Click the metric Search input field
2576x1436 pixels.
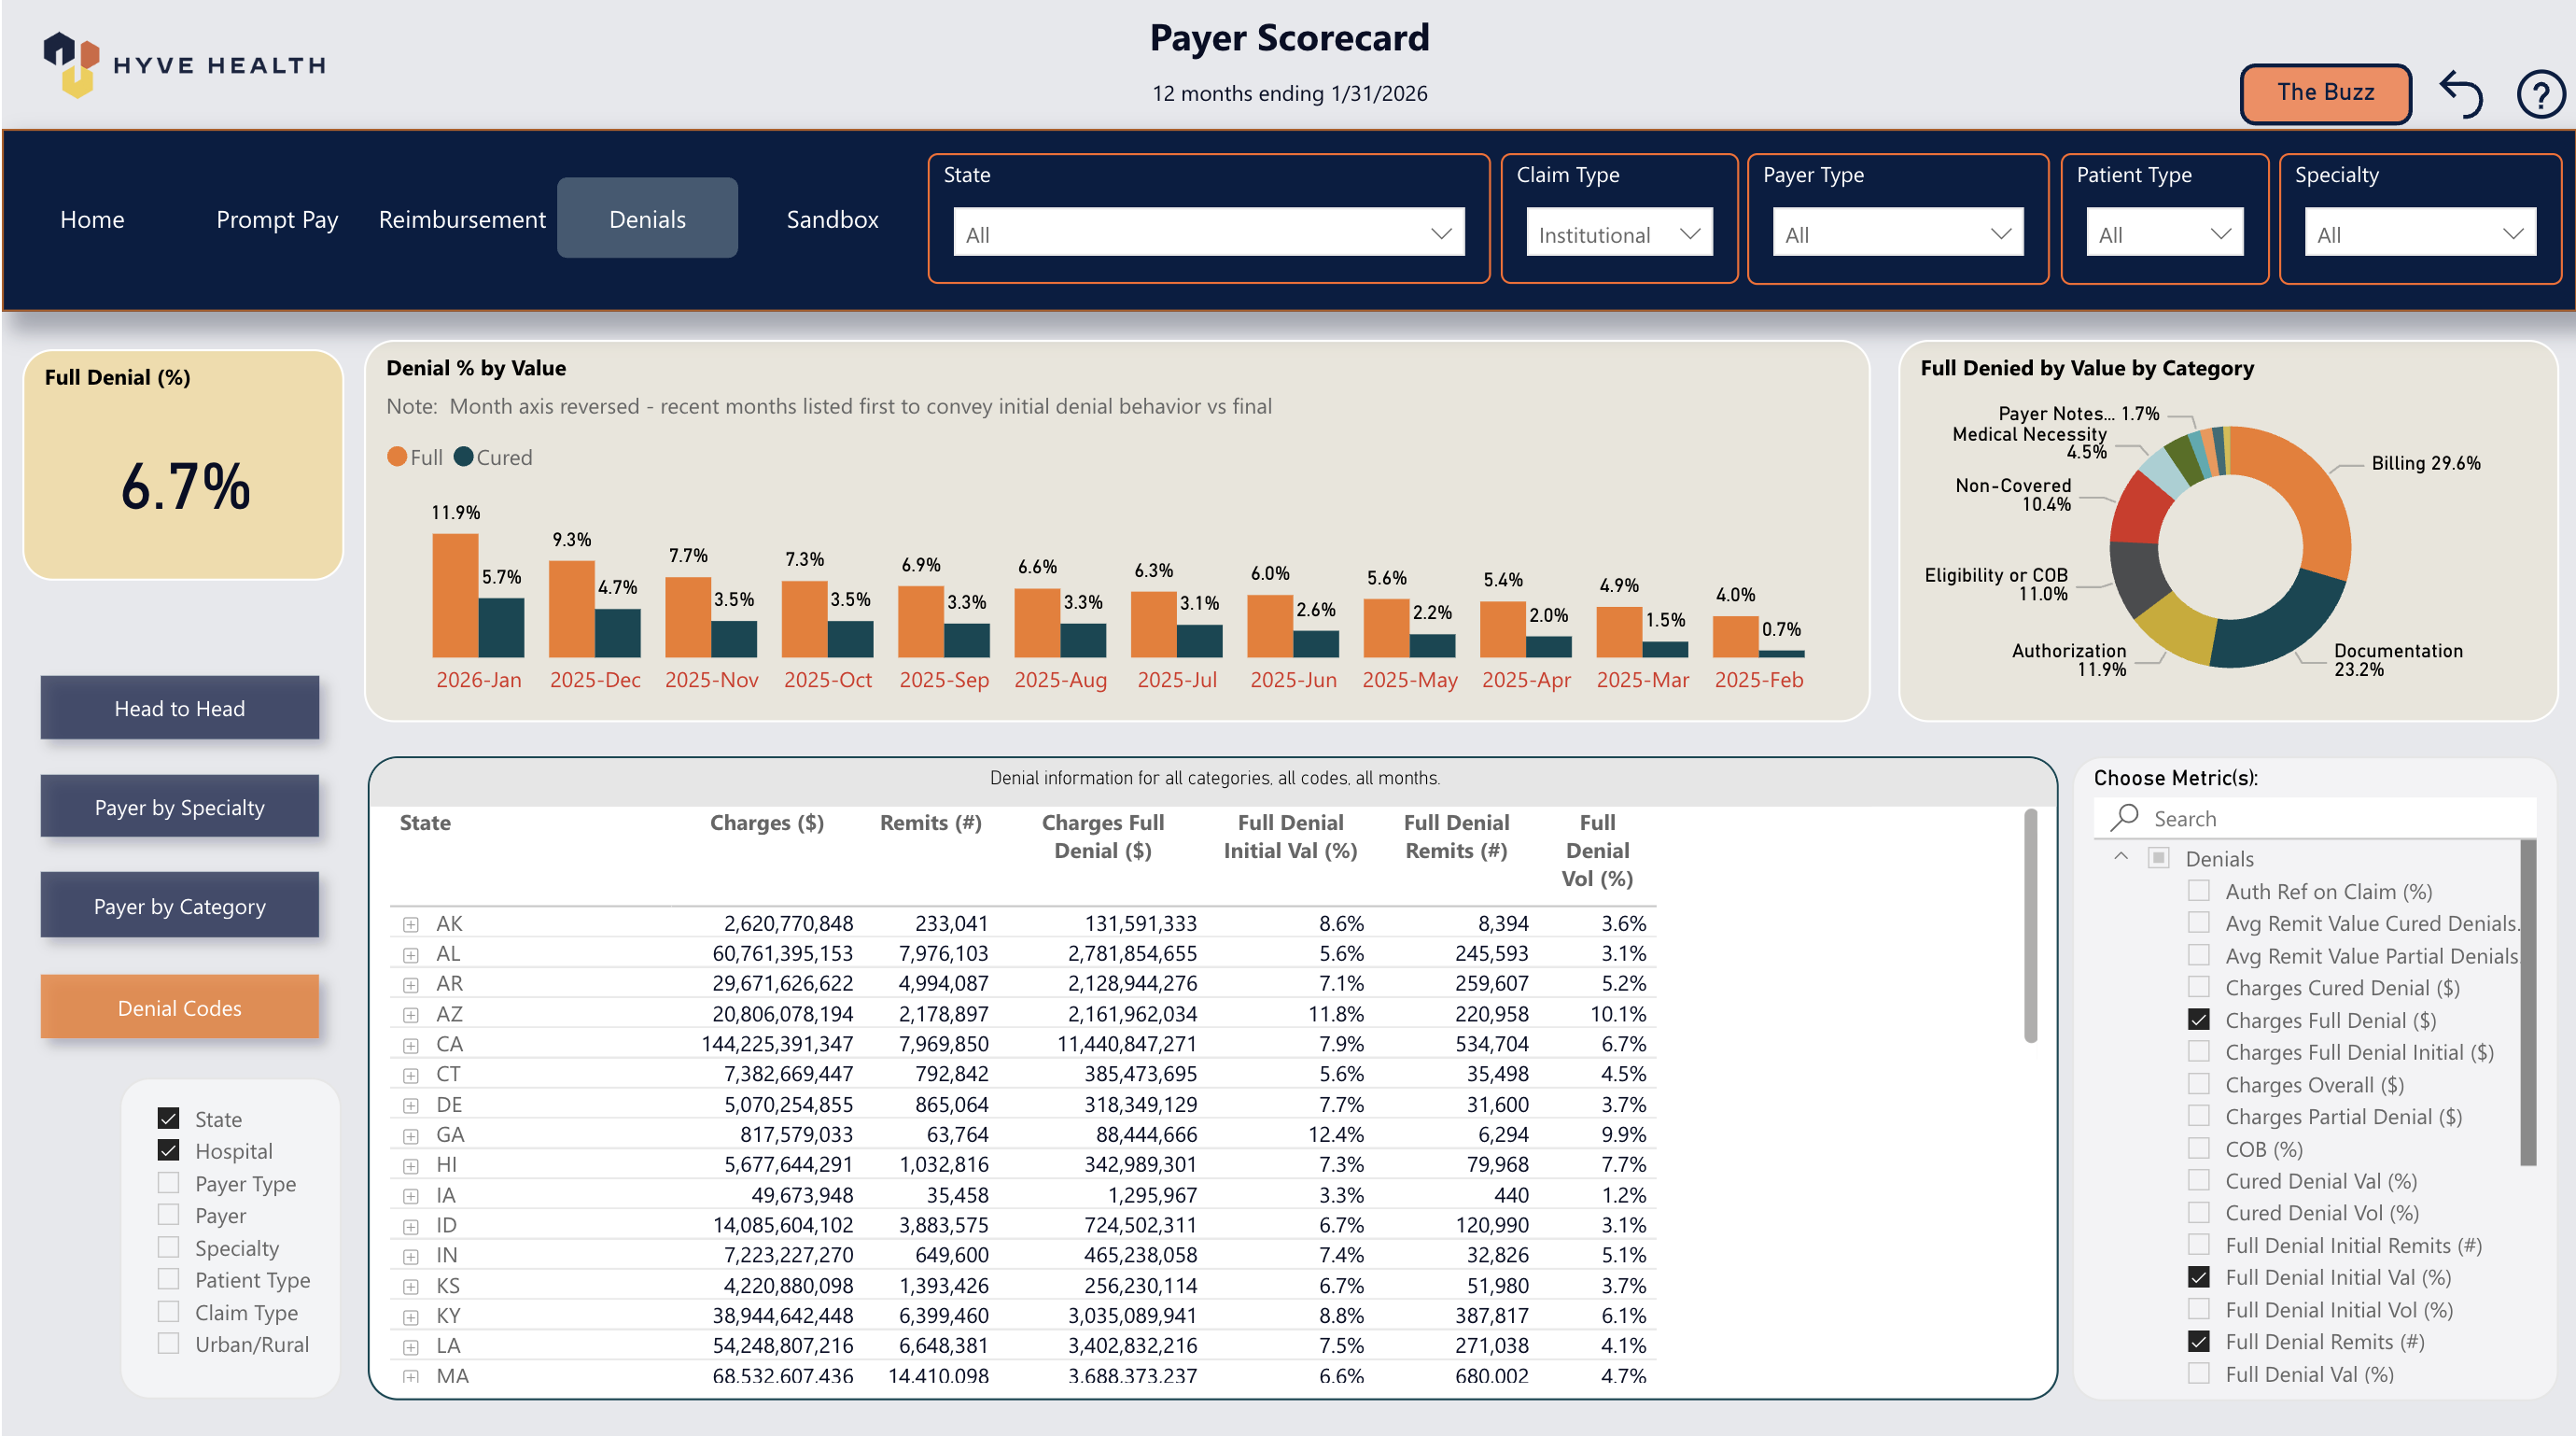2330,818
